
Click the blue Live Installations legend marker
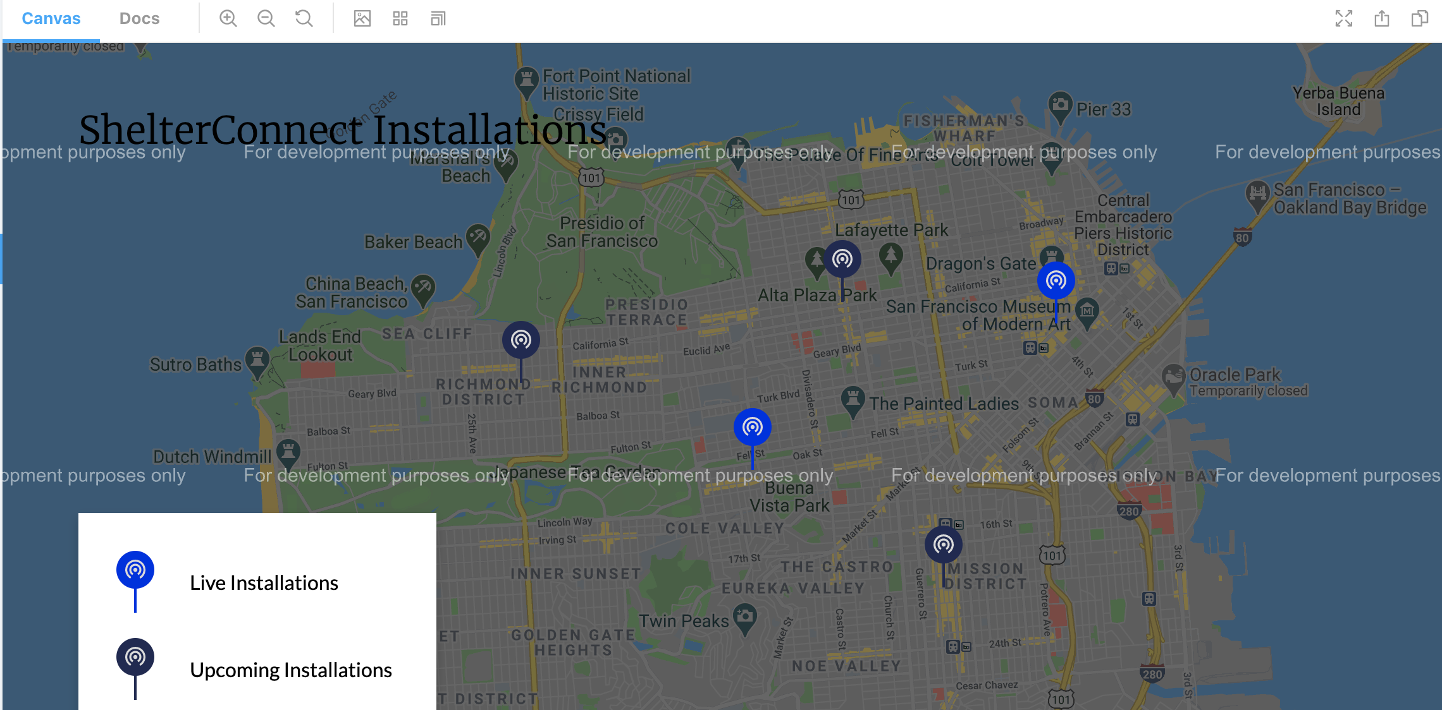pos(135,570)
